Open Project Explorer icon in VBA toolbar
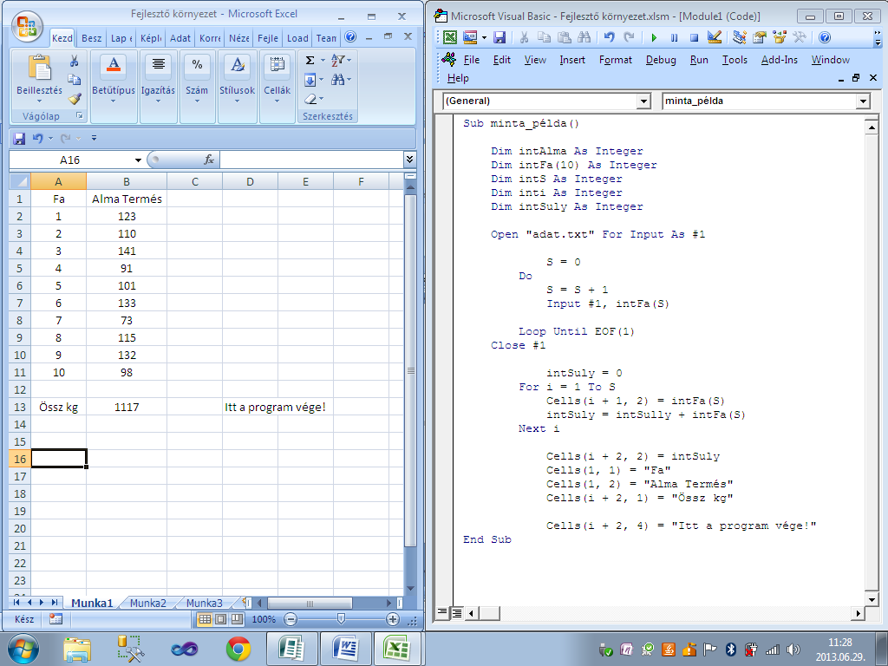 739,37
